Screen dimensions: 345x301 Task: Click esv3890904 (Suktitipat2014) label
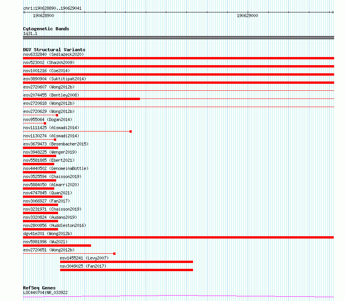point(55,79)
